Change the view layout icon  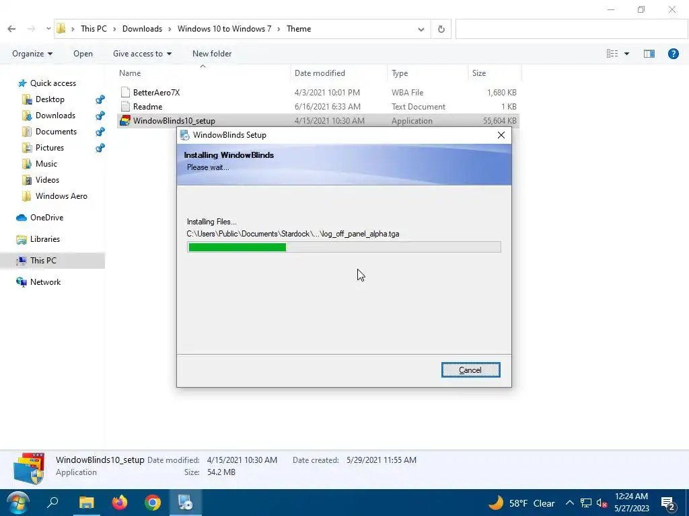click(612, 54)
